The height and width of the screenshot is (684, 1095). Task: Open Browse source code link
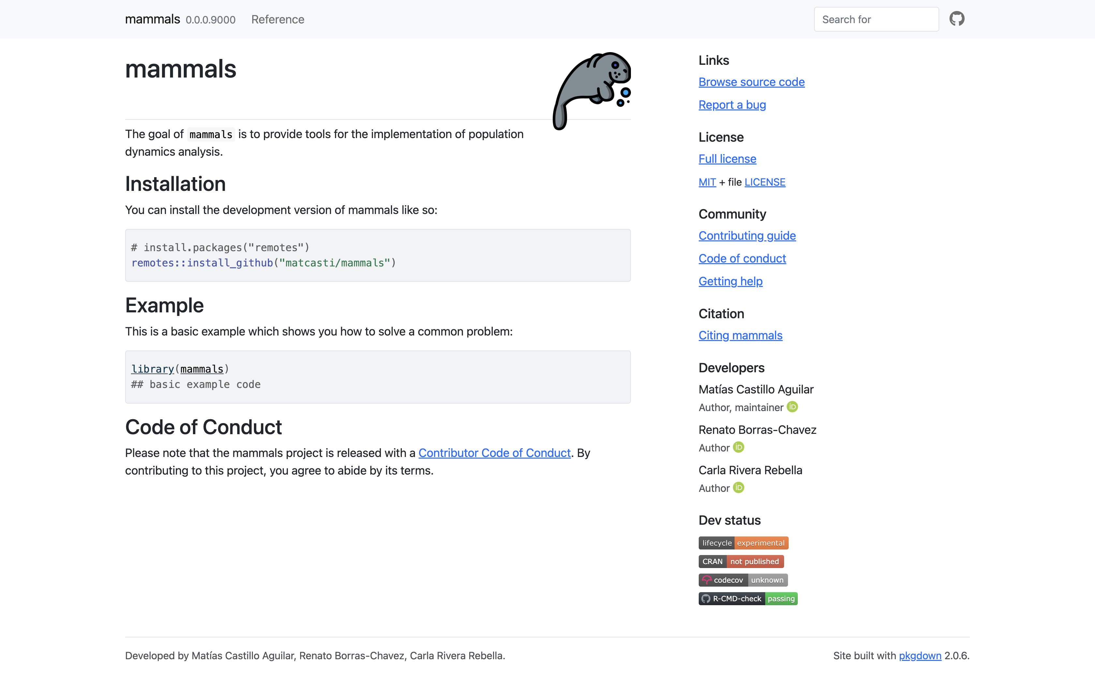click(x=751, y=82)
